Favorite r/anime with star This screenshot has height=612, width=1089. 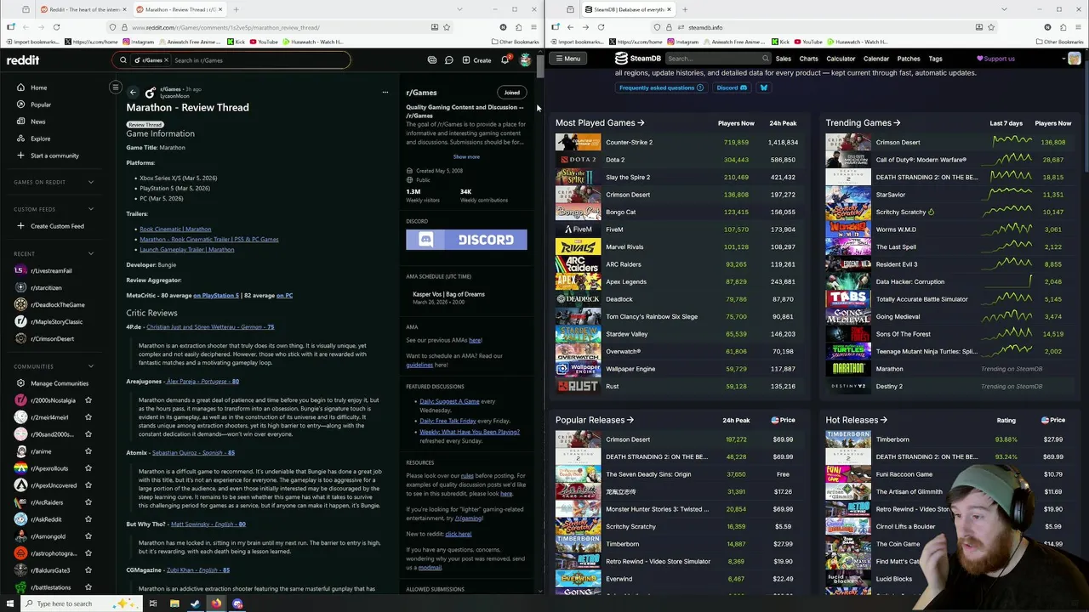tap(88, 451)
